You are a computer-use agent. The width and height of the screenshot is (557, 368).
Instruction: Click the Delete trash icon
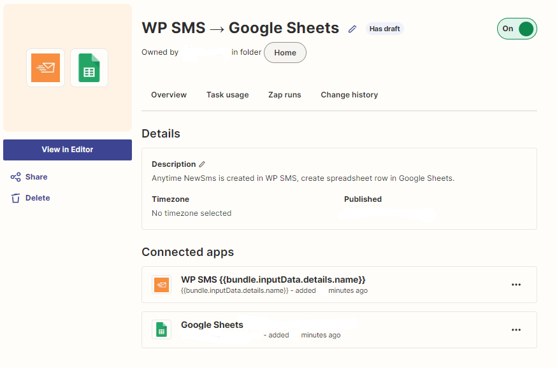pos(16,198)
